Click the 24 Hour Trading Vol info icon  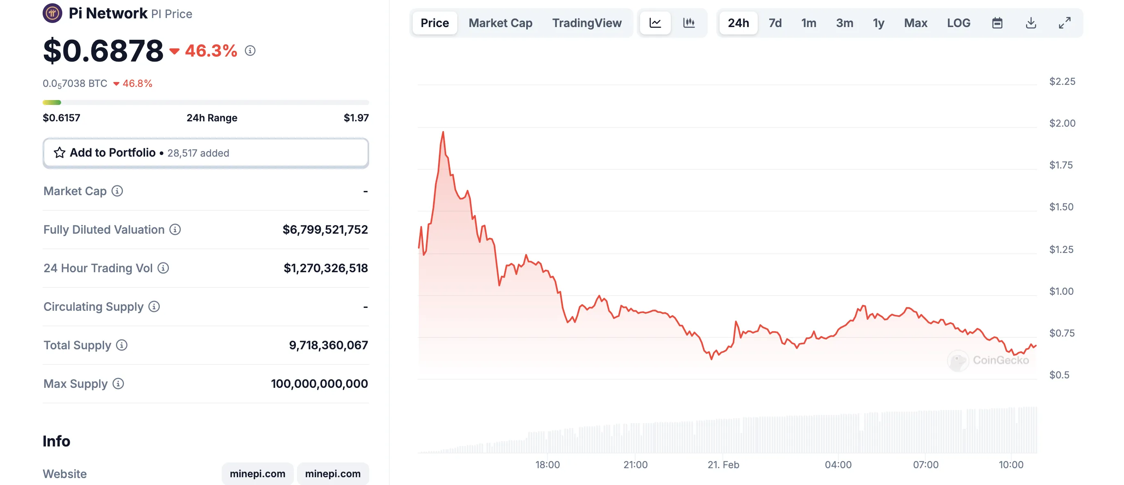[163, 268]
